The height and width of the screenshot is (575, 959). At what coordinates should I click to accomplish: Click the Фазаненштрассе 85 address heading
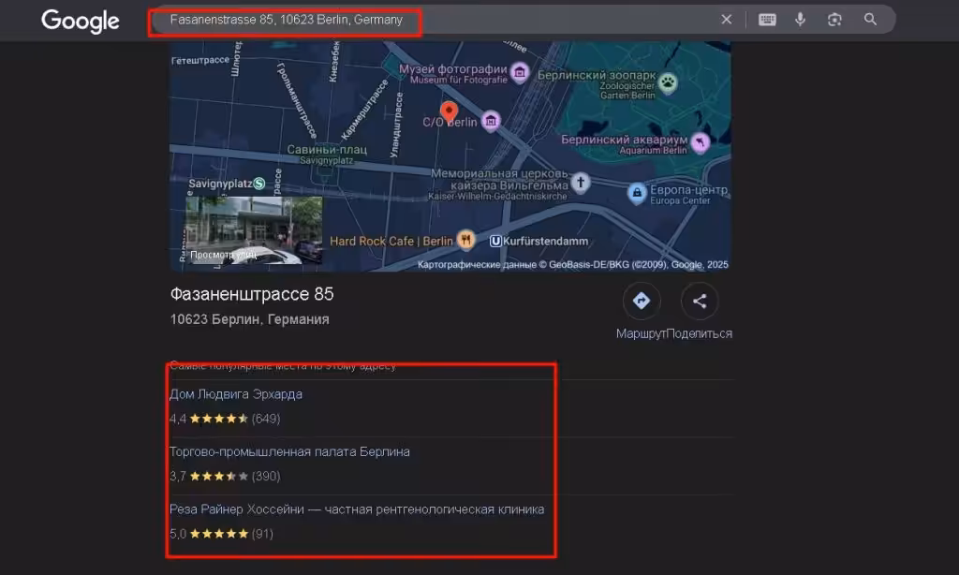[252, 294]
